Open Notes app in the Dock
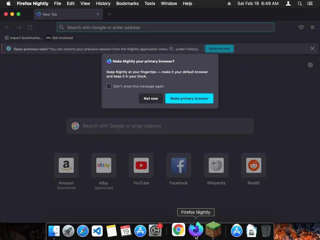This screenshot has width=320, height=240. [x=112, y=231]
